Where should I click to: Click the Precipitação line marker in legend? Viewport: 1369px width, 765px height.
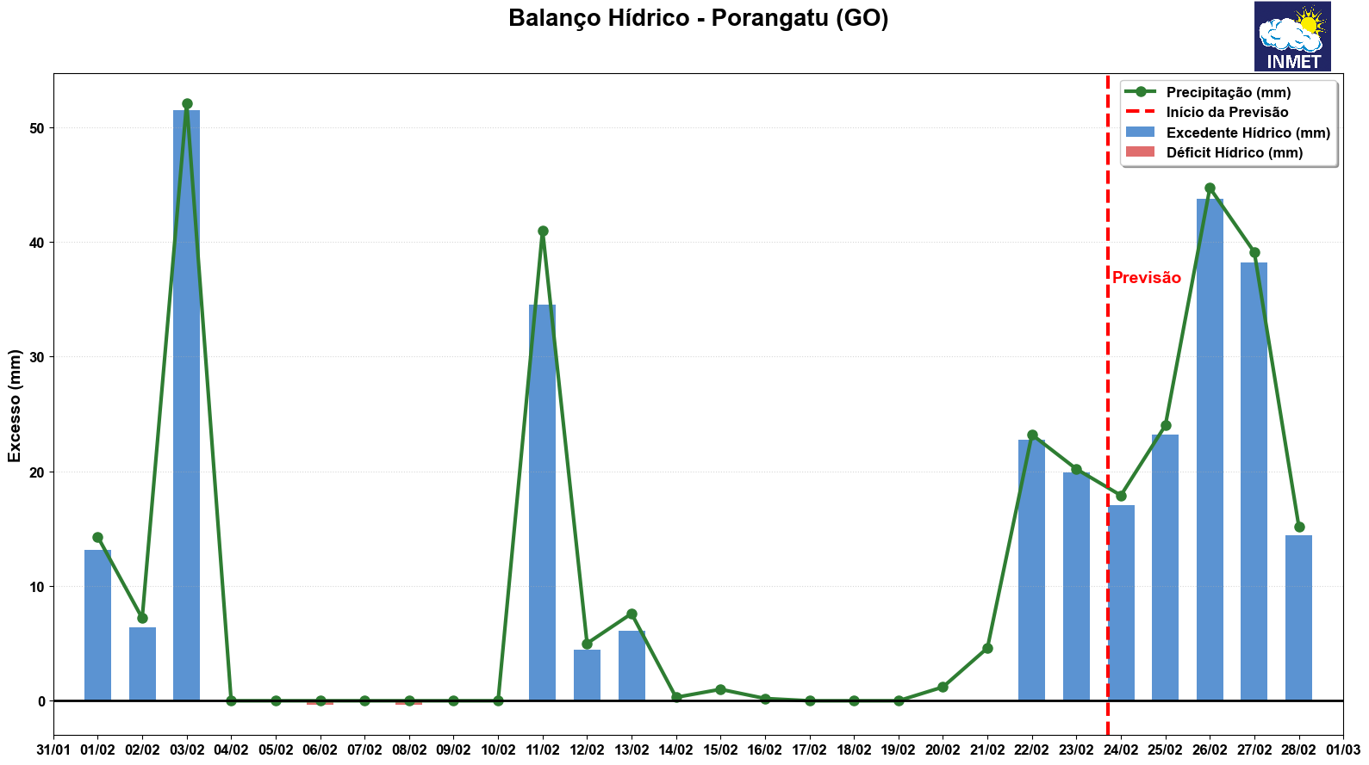tap(1140, 92)
